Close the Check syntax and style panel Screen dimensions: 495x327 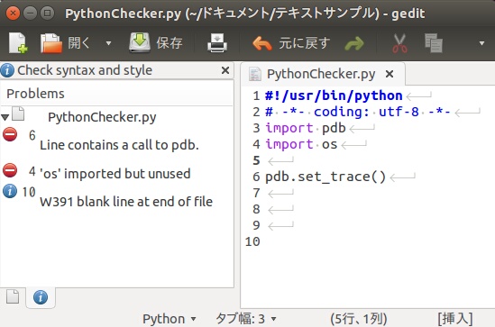[225, 70]
